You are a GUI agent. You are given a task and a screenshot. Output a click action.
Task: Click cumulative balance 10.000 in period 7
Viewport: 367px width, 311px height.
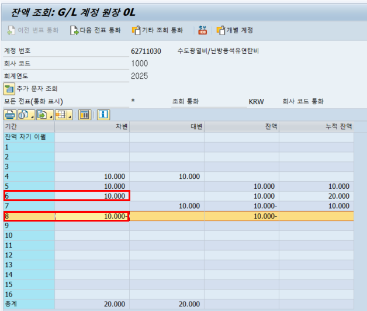tap(339, 206)
